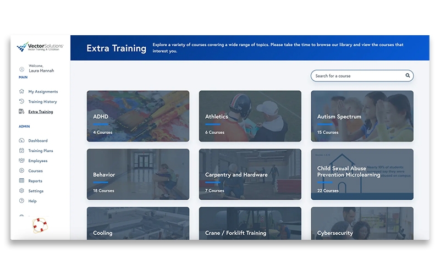Open the Help link
This screenshot has width=440, height=275.
tap(32, 201)
